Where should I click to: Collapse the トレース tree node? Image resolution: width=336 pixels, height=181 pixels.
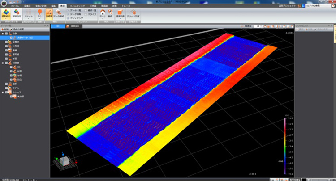coord(3,93)
